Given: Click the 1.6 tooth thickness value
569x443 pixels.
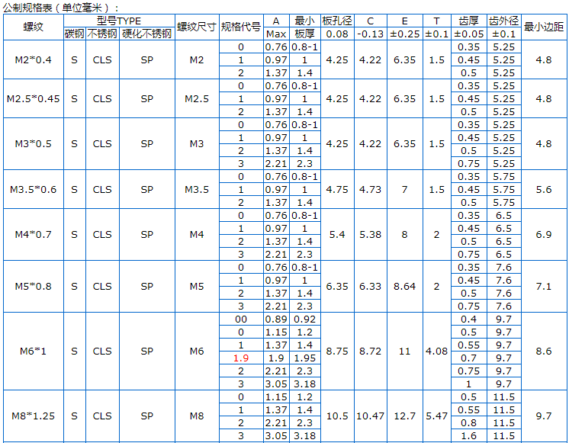Looking at the screenshot, I should coord(468,435).
